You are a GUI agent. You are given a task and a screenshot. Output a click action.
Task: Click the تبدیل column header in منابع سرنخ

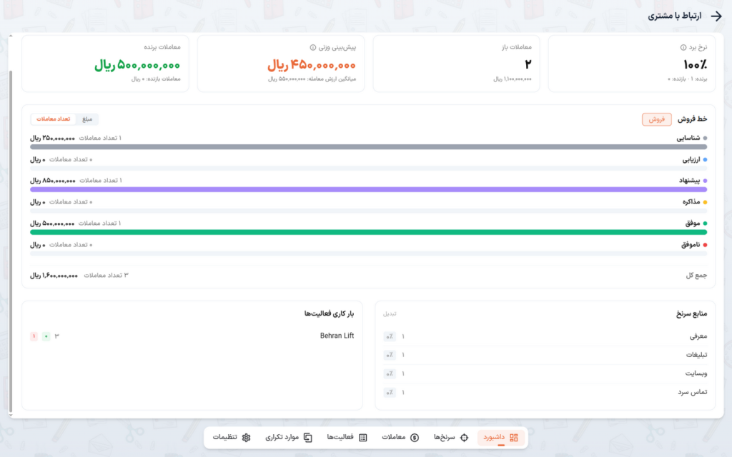[390, 314]
